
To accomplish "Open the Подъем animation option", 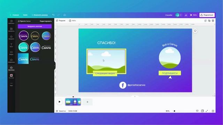I will coord(61,21).
